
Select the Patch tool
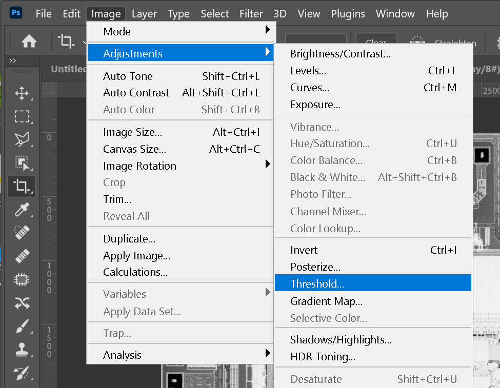(22, 280)
